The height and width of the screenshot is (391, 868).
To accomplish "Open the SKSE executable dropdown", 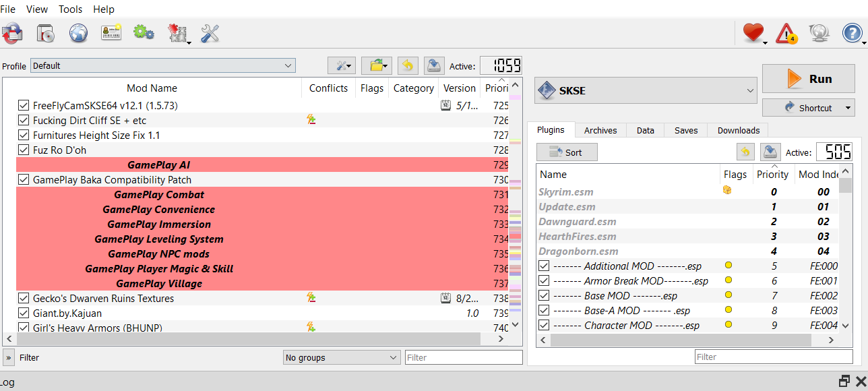I will [x=646, y=90].
